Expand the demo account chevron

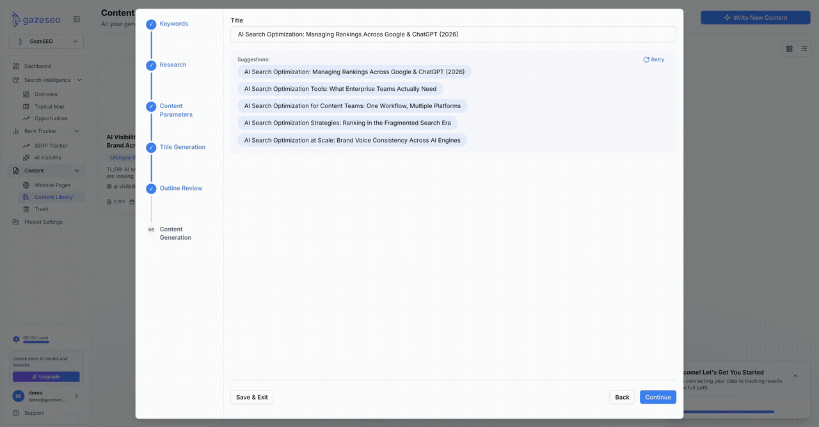(77, 396)
